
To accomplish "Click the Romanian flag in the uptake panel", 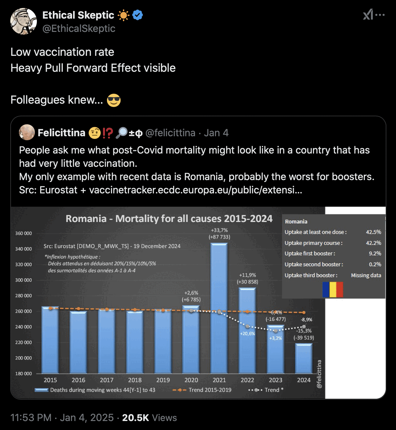I will [x=333, y=289].
